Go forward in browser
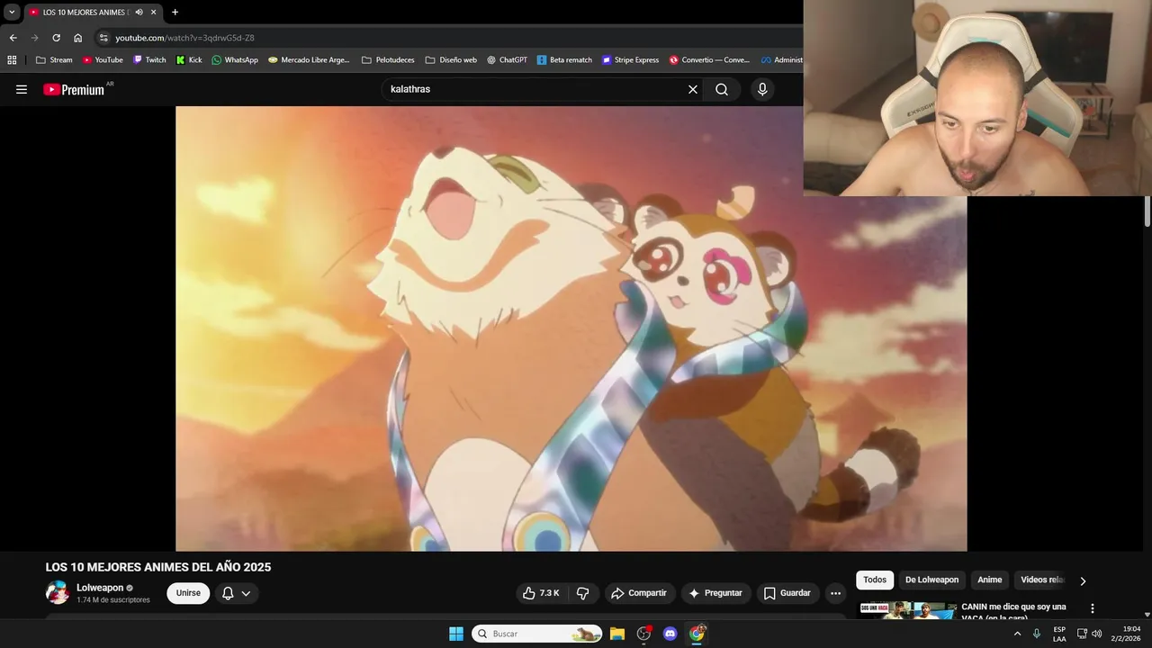Image resolution: width=1152 pixels, height=648 pixels. [x=34, y=38]
